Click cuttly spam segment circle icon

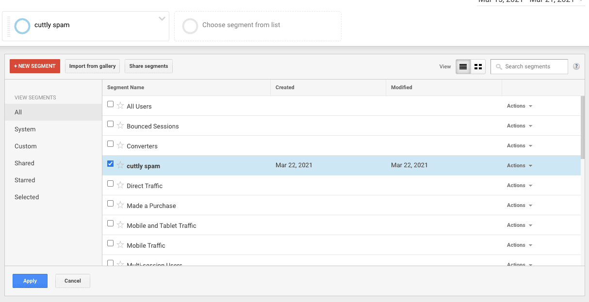(x=22, y=26)
